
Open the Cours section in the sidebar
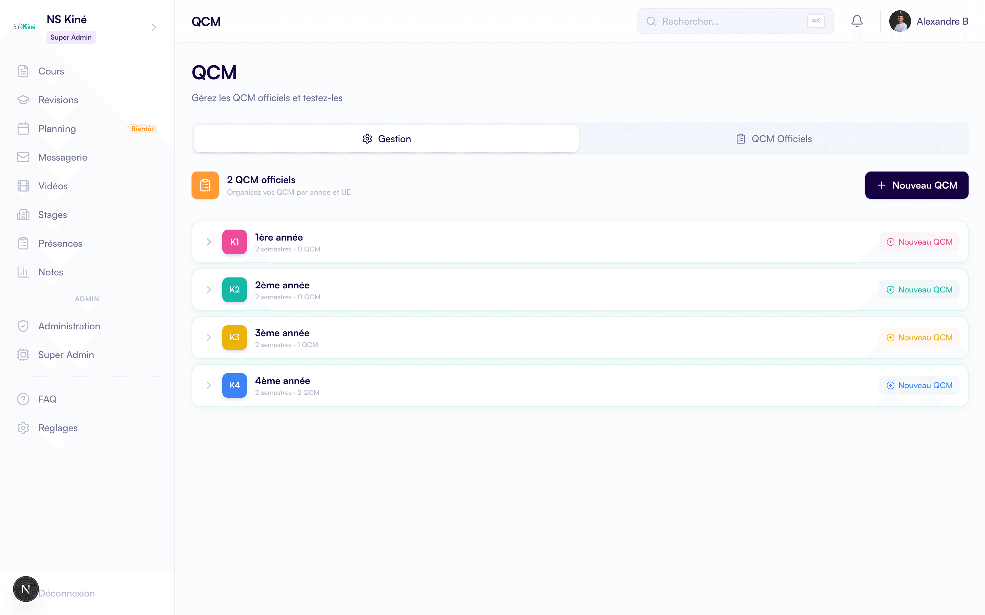click(x=51, y=71)
